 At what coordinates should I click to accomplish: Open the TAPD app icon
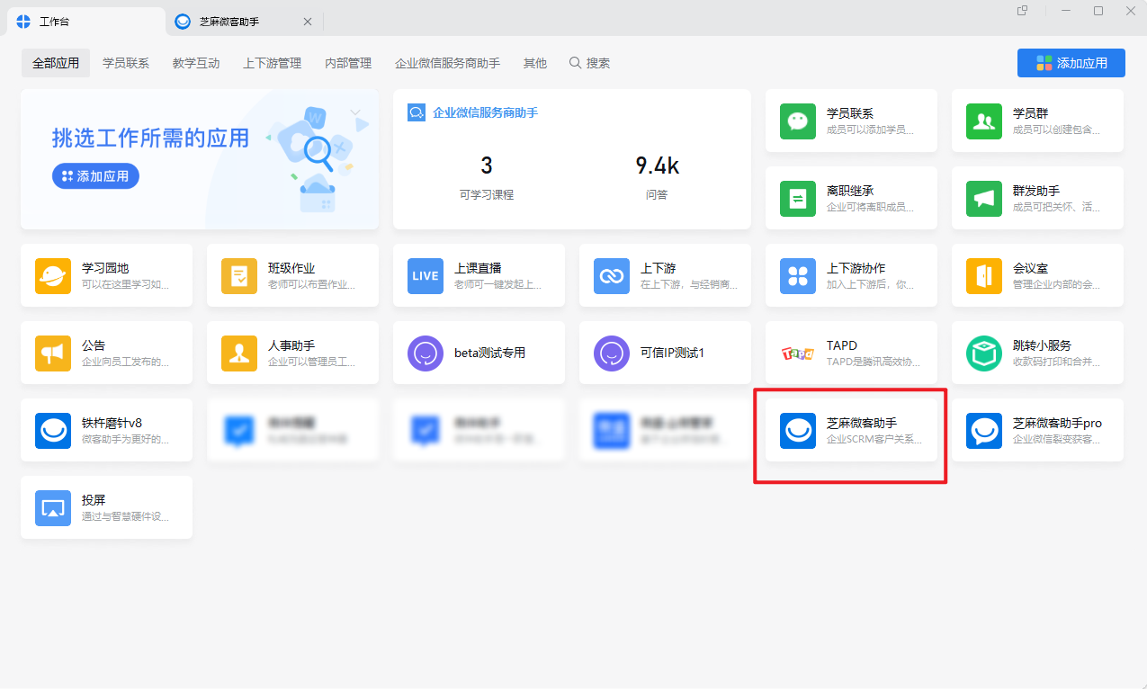coord(798,353)
